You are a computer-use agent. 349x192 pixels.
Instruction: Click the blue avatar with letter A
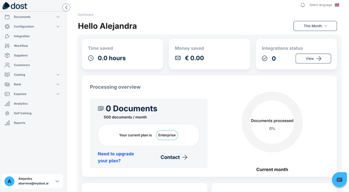pos(9,181)
